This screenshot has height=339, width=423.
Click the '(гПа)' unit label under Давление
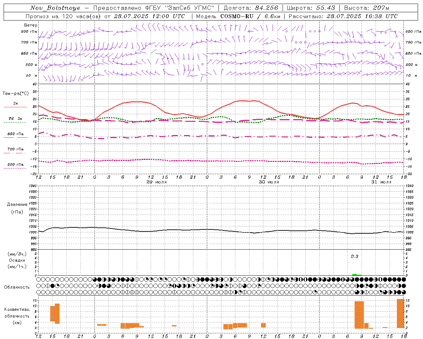point(17,212)
